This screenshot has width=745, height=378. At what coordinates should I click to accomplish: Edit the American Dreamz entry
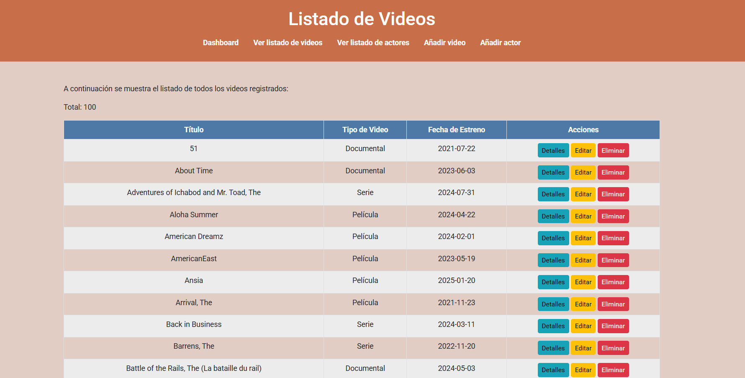tap(583, 238)
